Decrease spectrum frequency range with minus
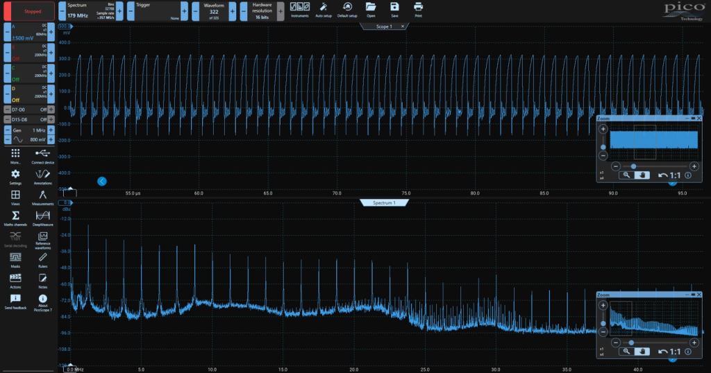The height and width of the screenshot is (373, 711). (62, 11)
